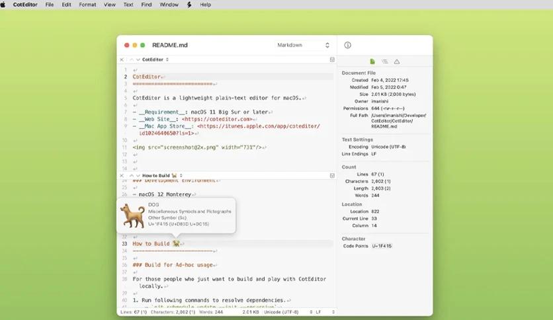
Task: Open the File menu
Action: pos(50,5)
